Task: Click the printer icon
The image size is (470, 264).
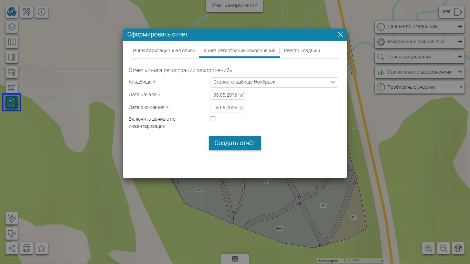Action: (26, 248)
